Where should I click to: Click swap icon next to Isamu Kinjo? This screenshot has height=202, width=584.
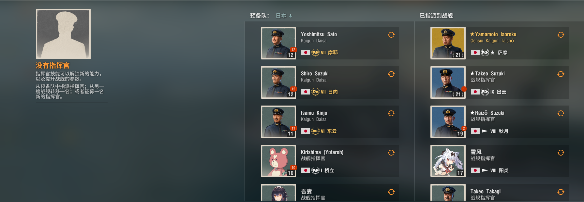[391, 113]
